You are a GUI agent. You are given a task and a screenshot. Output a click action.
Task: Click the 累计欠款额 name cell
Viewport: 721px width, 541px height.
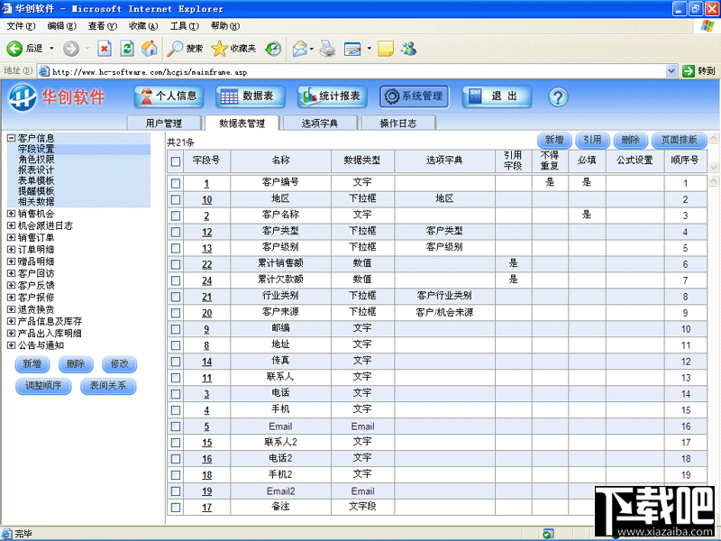[x=280, y=280]
